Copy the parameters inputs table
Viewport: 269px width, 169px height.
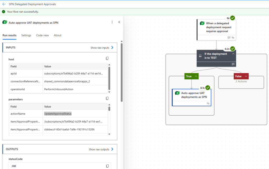(x=107, y=98)
